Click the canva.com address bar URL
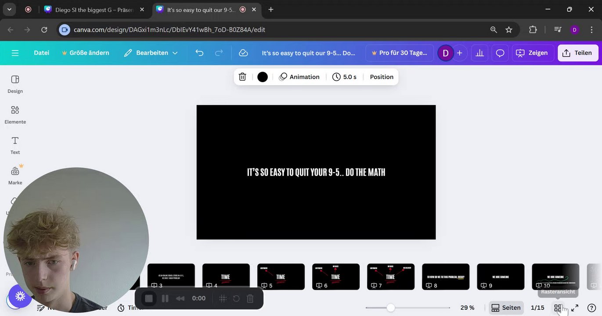The height and width of the screenshot is (316, 602). click(169, 30)
